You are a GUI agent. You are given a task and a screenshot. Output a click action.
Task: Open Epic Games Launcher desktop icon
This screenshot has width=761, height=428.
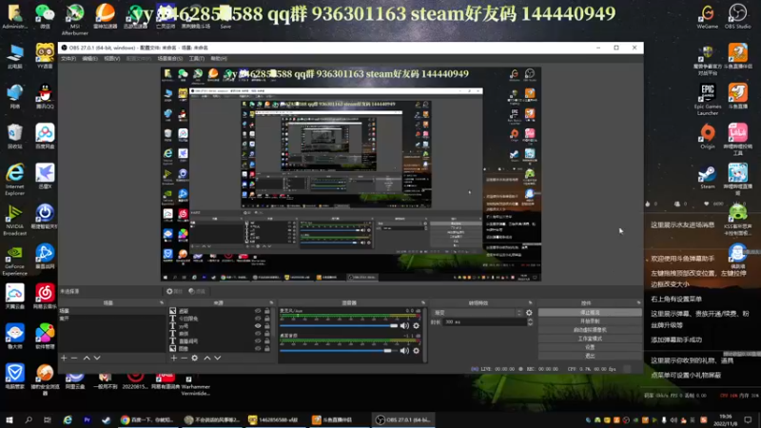(707, 100)
